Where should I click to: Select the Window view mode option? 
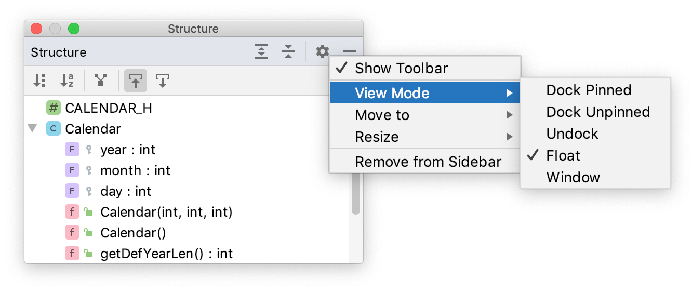(573, 177)
